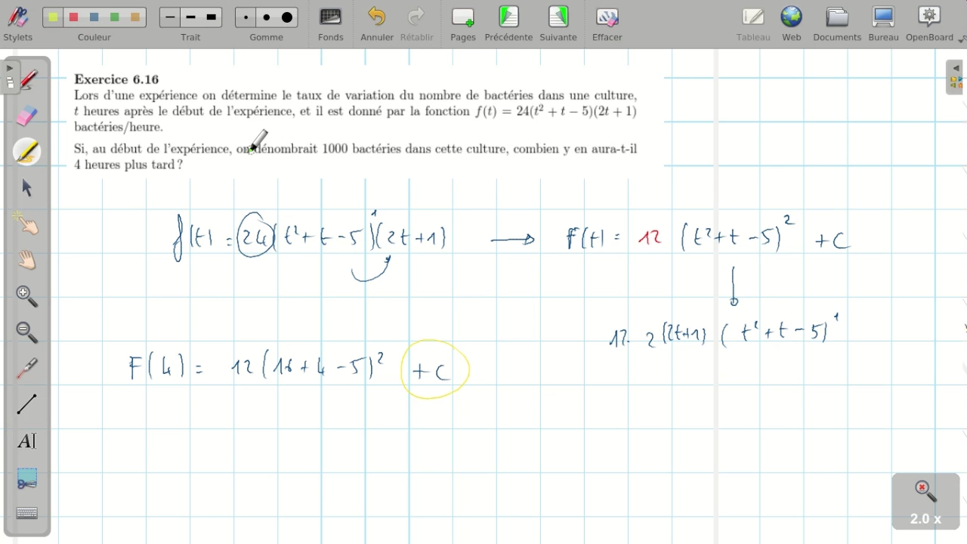Choose the medium eraser size (Gomme)
Image resolution: width=967 pixels, height=544 pixels.
tap(266, 17)
